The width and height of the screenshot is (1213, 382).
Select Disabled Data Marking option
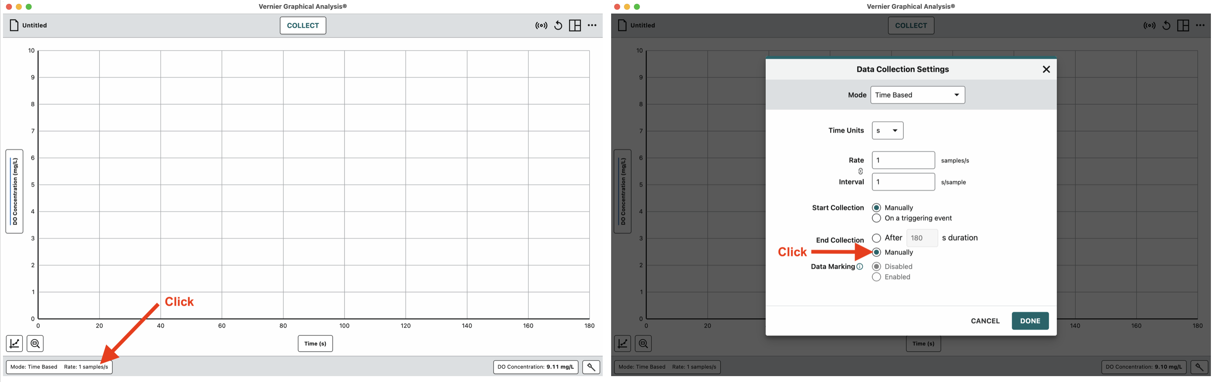click(x=876, y=267)
